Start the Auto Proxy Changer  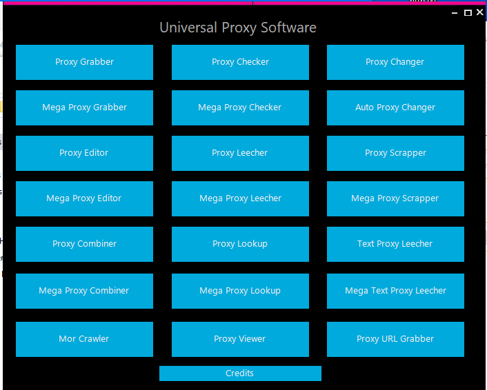click(x=395, y=107)
